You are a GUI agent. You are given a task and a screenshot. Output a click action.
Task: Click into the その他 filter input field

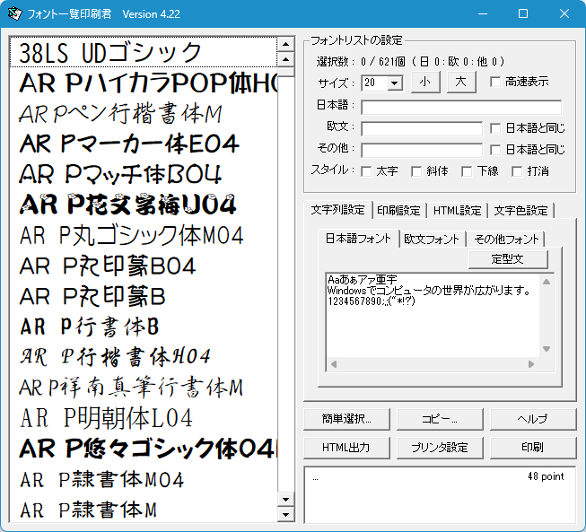422,150
